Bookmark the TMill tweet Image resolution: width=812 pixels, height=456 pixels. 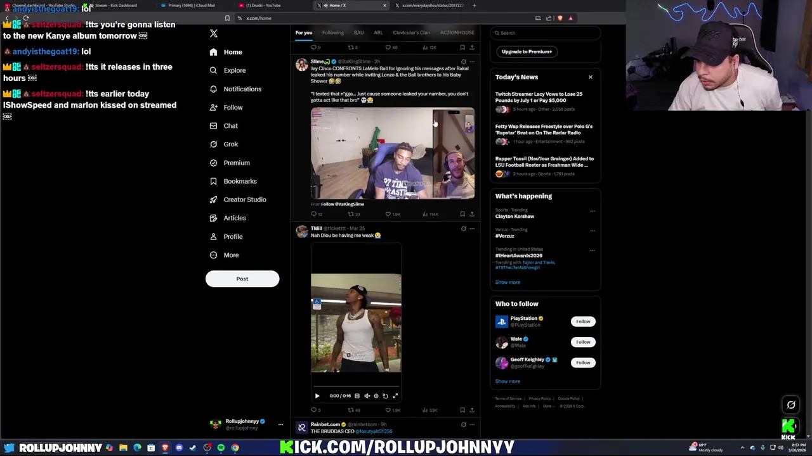[462, 410]
